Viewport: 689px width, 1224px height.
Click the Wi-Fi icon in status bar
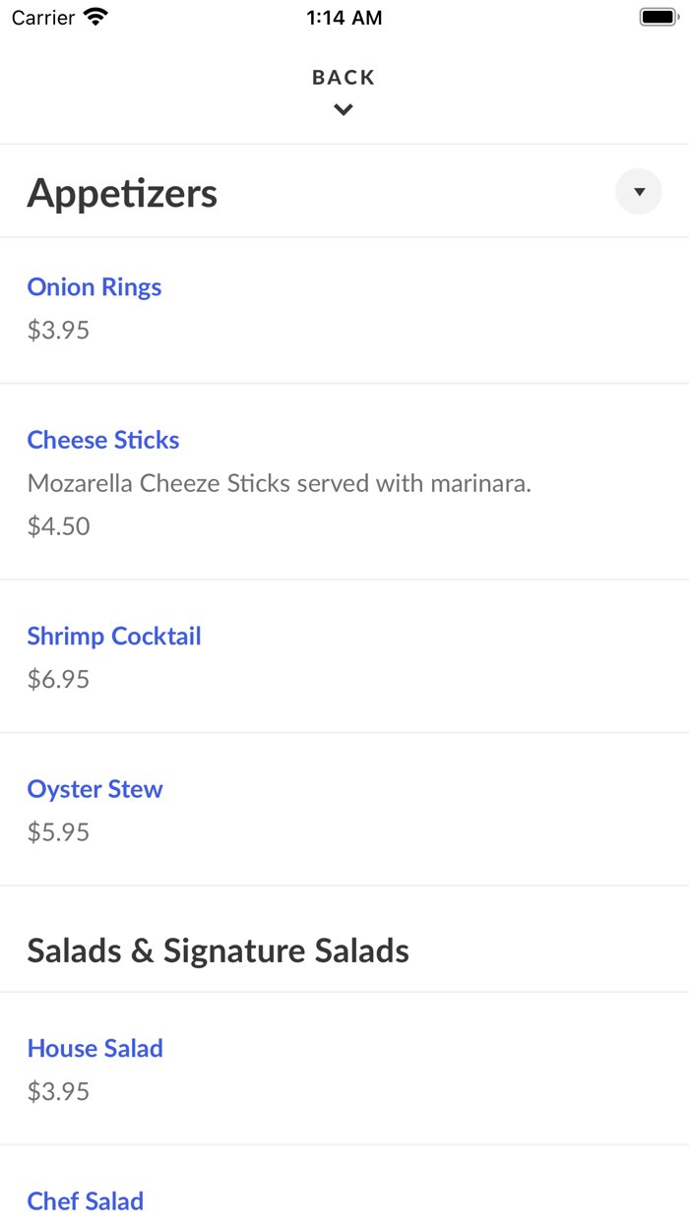click(96, 18)
